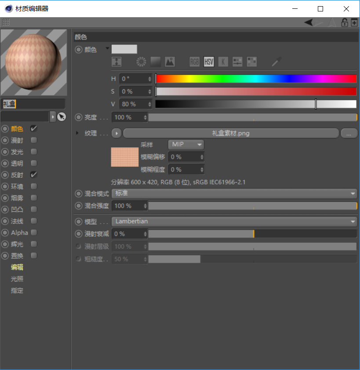Click the material sphere preview
360x370 pixels.
(x=34, y=62)
